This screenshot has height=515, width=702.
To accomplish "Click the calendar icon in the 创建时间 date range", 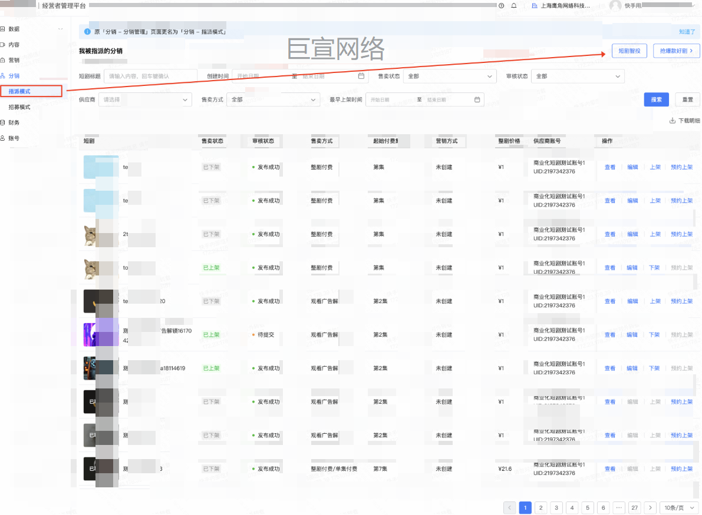I will (361, 76).
